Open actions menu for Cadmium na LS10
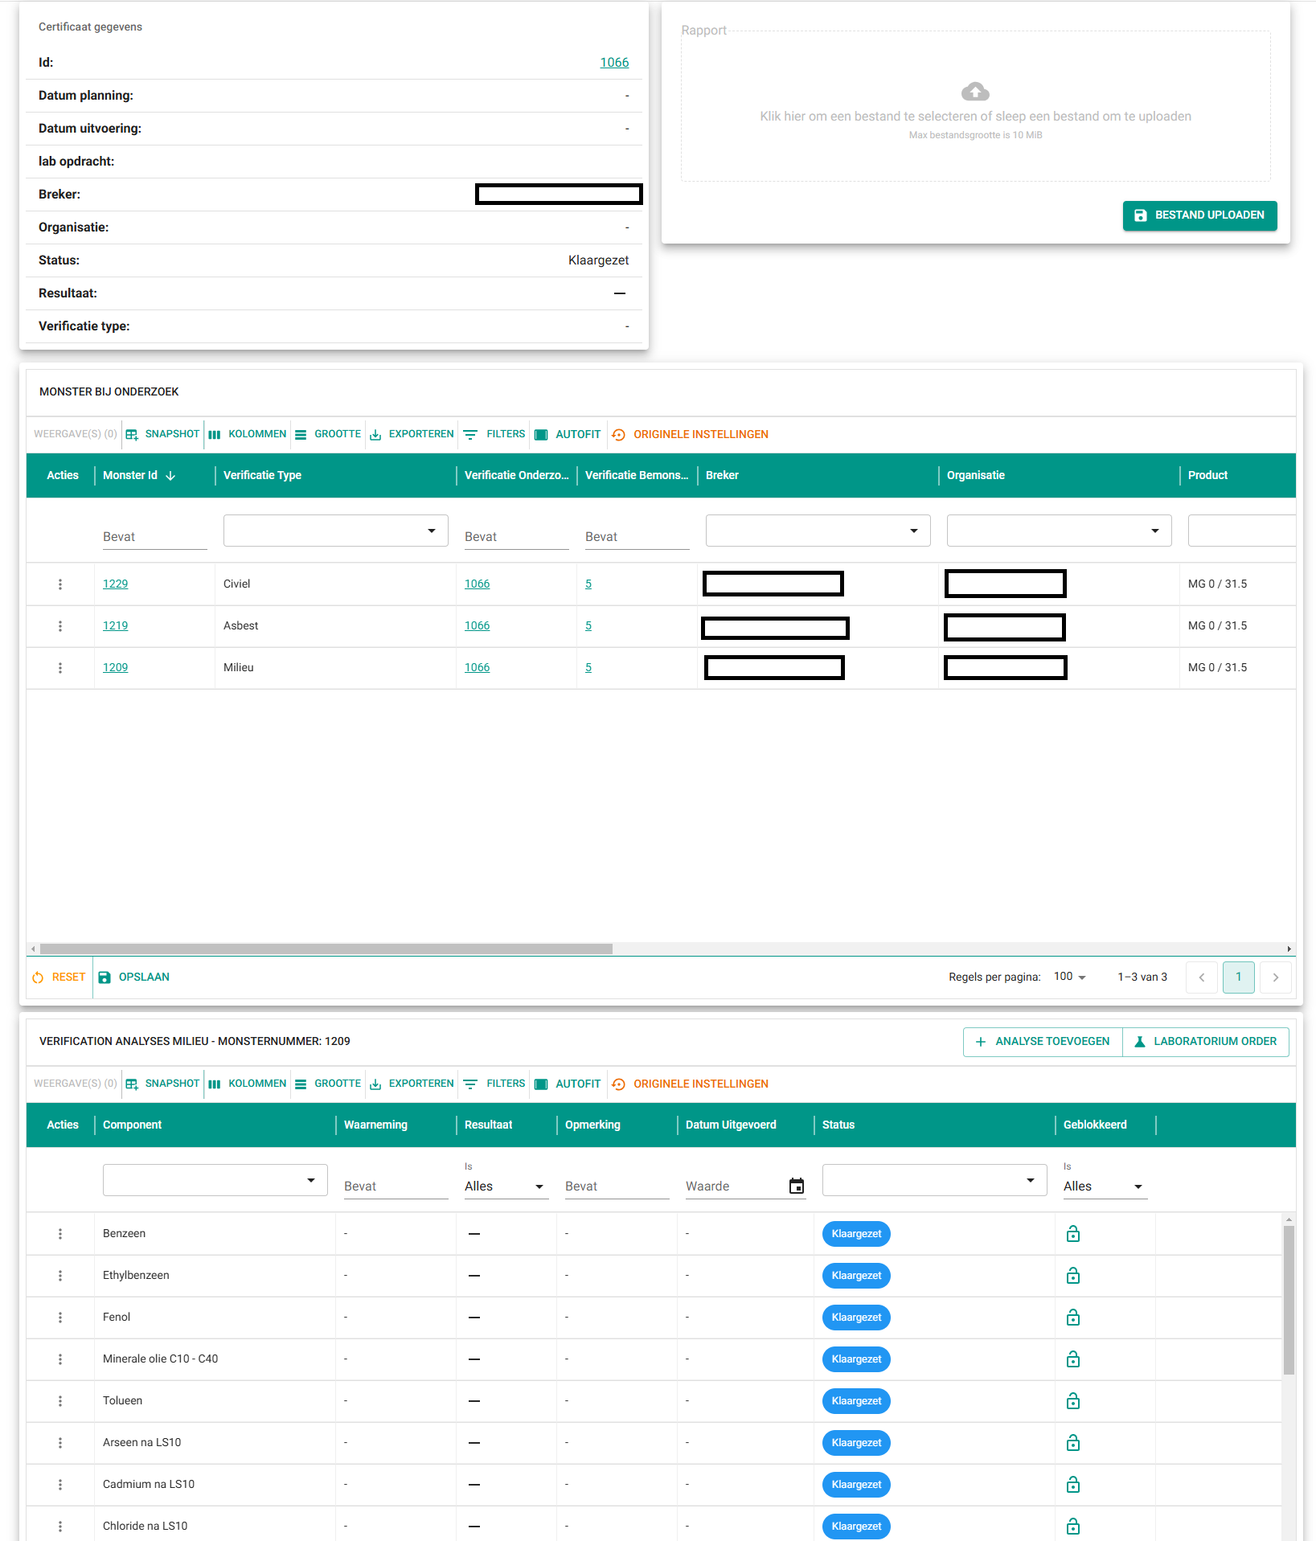1316x1541 pixels. pyautogui.click(x=60, y=1485)
